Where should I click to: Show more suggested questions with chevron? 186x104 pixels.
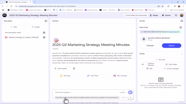point(131,98)
